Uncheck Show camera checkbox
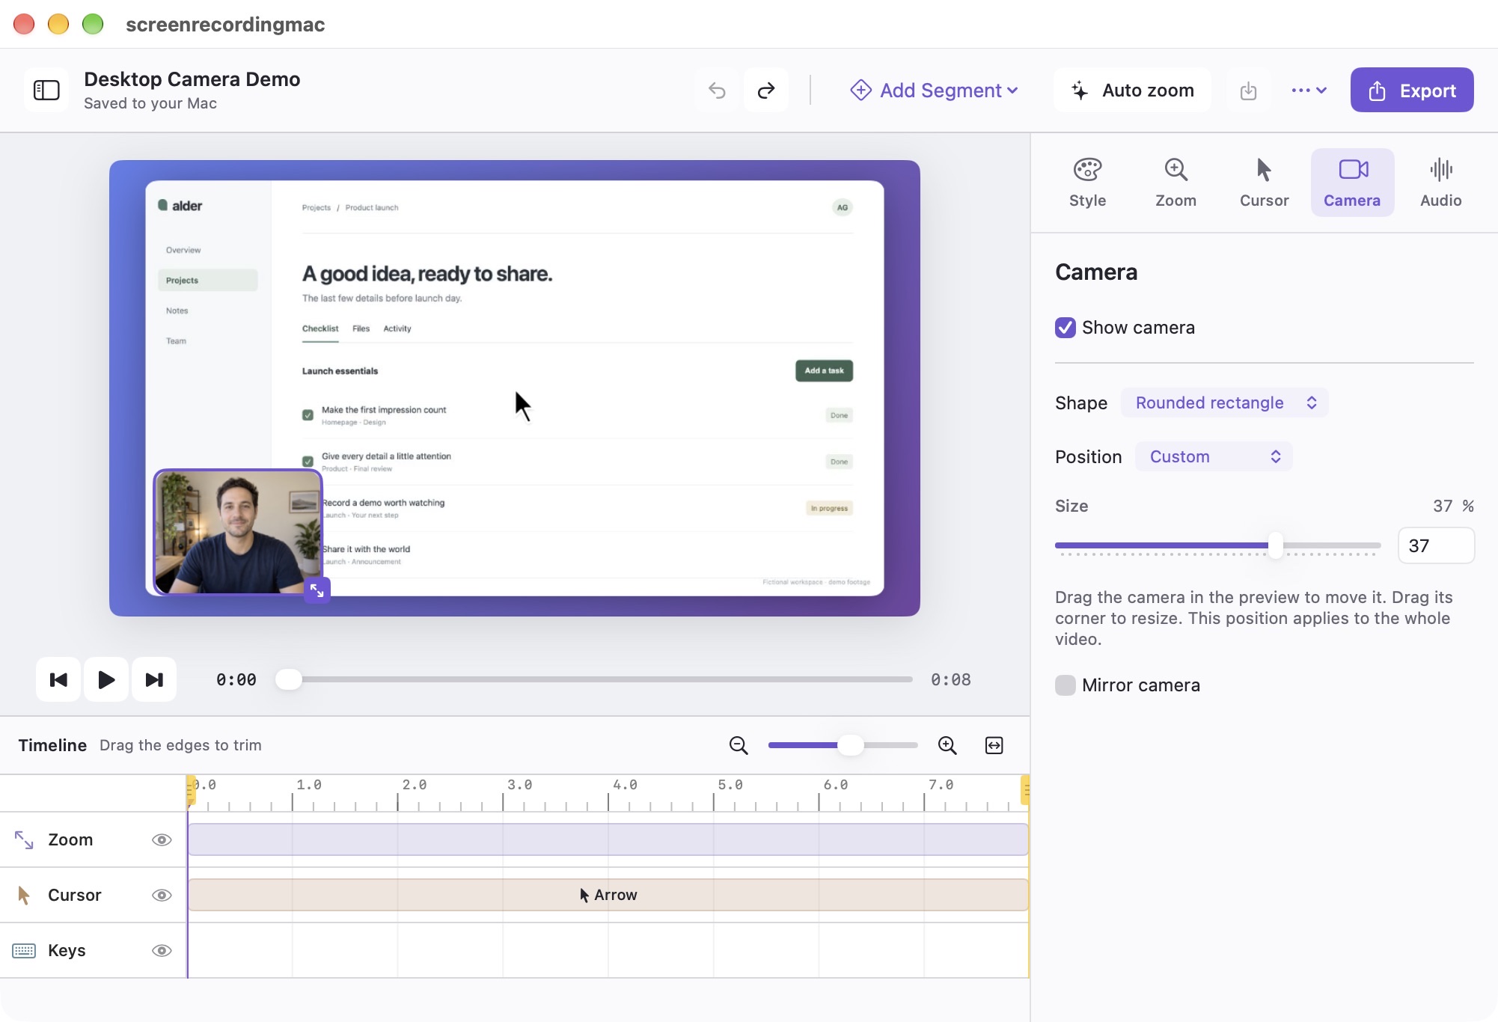Image resolution: width=1498 pixels, height=1022 pixels. point(1066,328)
